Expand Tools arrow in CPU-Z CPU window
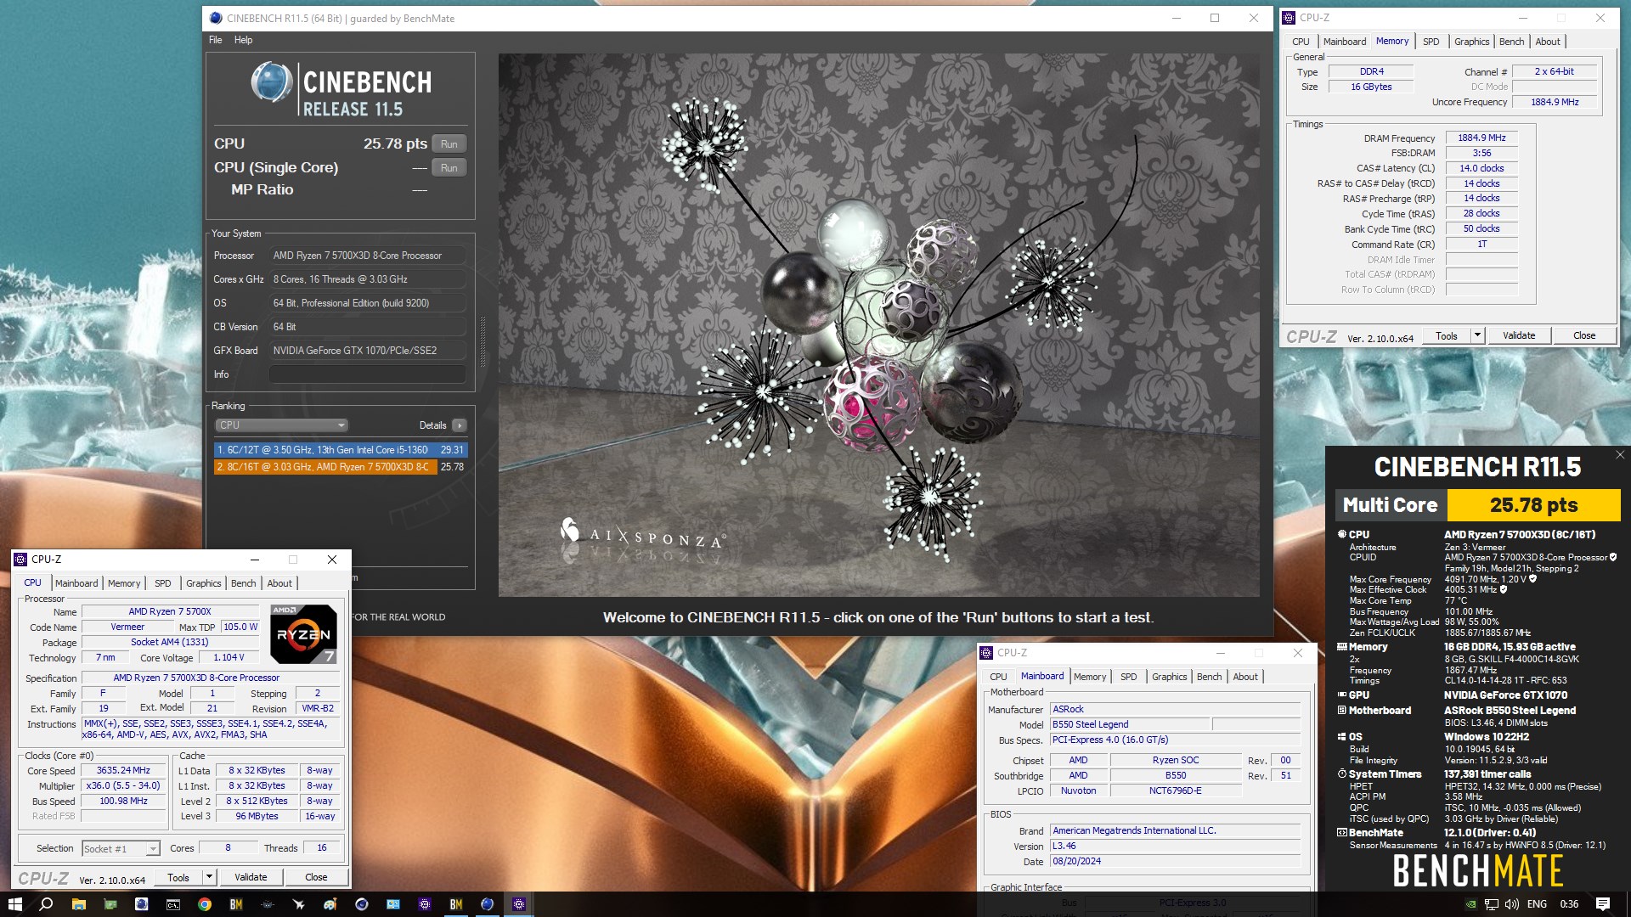 click(x=209, y=876)
